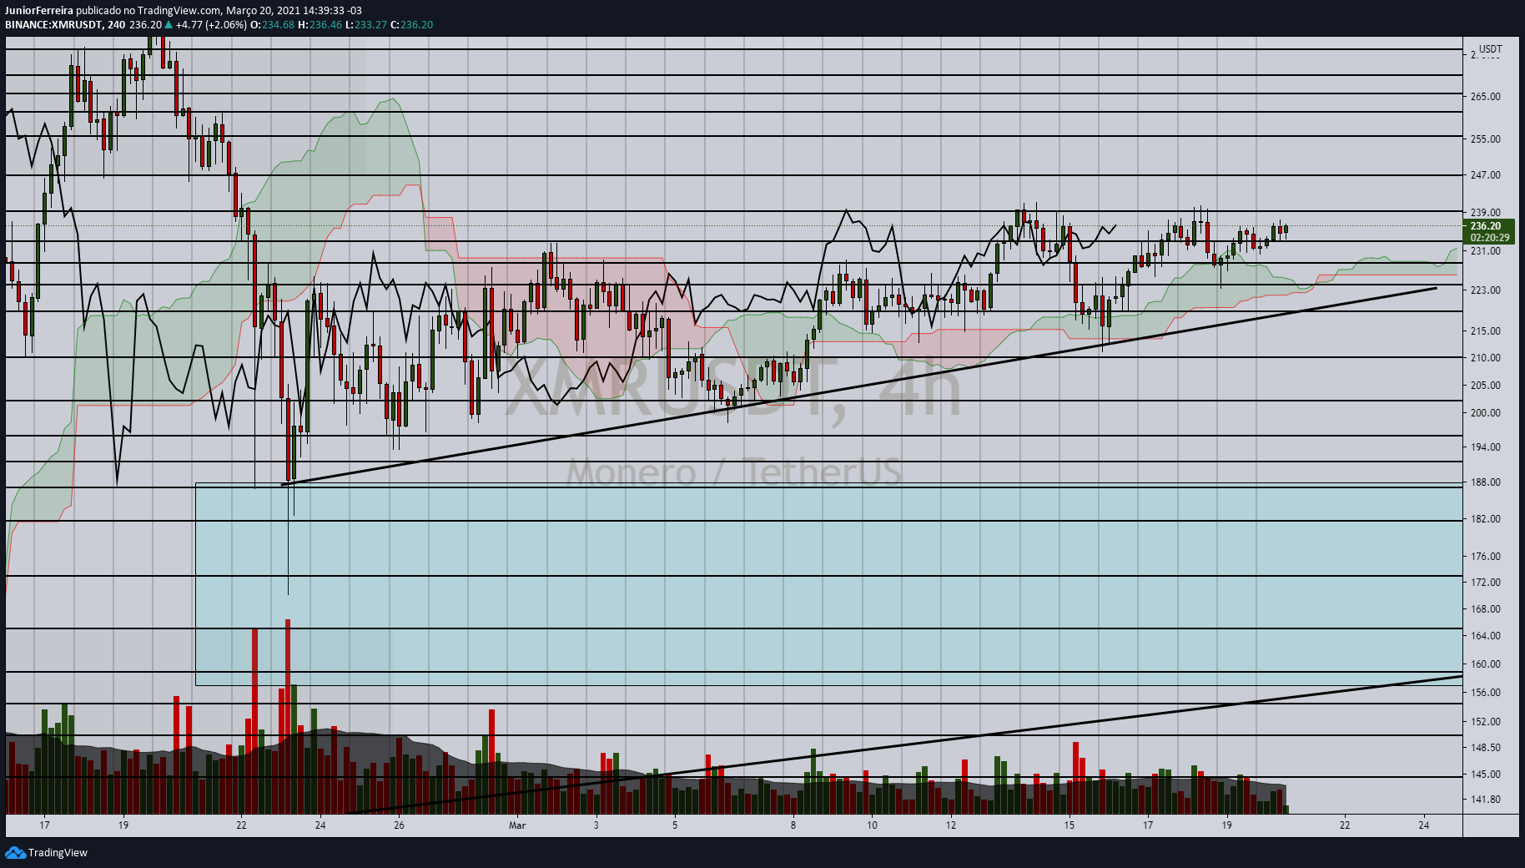Click the high value 236.46
This screenshot has height=868, width=1525.
pos(325,24)
